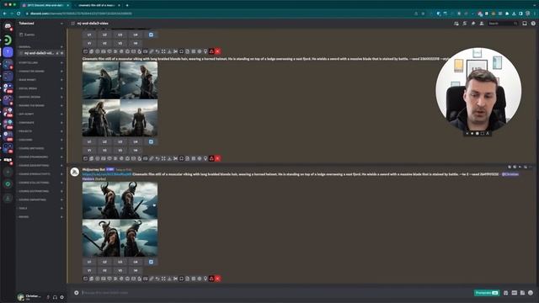The image size is (539, 303).
Task: Toggle microphone mute in user panel
Action: coord(48,297)
